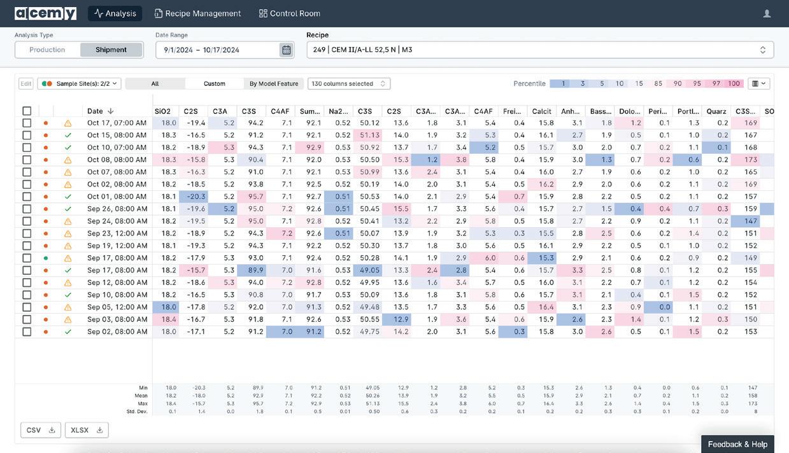Check the Oct 15, 08:00 AM row
Viewport: 789px width, 453px height.
[27, 136]
